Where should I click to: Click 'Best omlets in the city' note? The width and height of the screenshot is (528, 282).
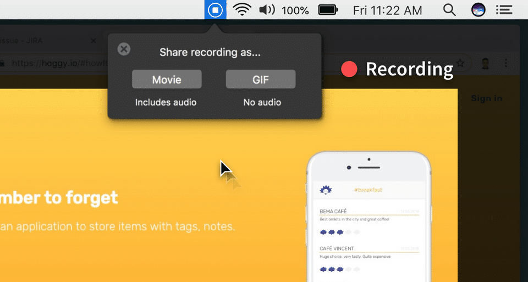pos(354,219)
